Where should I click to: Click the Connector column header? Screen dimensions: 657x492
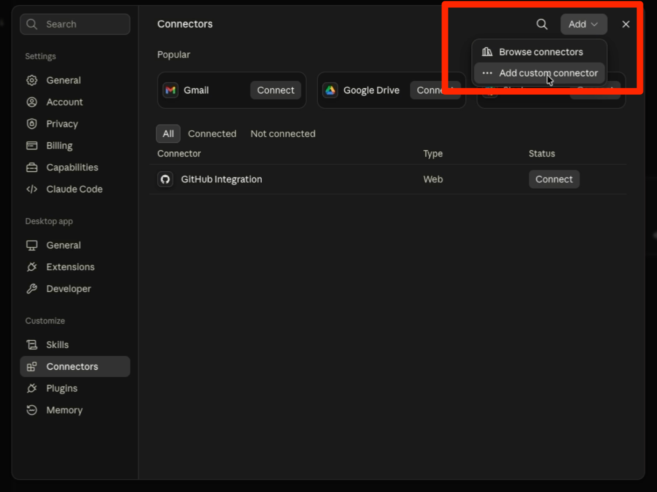pos(179,154)
